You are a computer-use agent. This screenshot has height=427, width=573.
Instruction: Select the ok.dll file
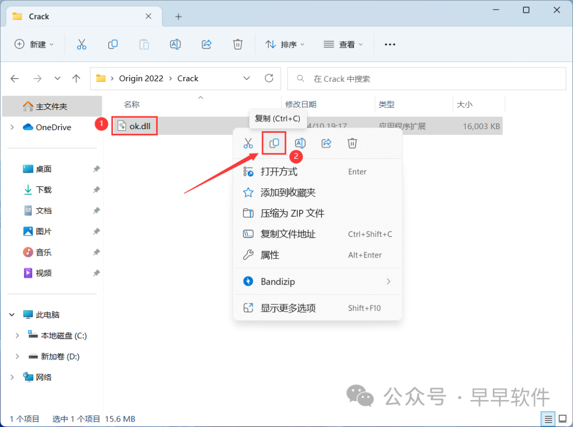click(139, 126)
